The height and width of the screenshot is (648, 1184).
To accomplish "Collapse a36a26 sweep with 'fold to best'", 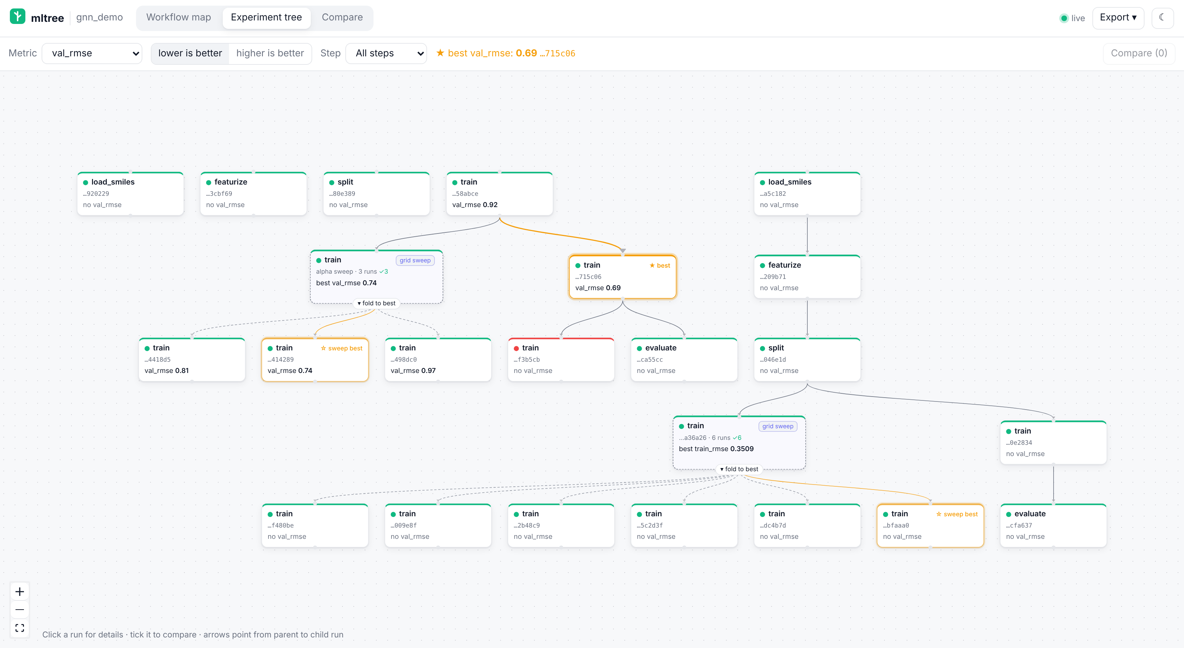I will (x=739, y=469).
